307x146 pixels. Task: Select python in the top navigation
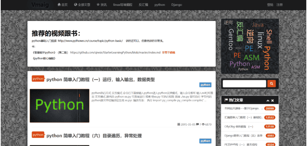160,5
